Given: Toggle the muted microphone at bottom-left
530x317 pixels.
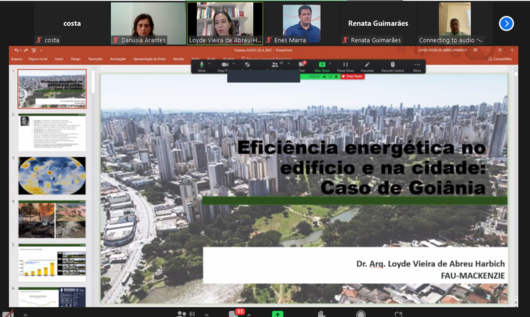Looking at the screenshot, I should pyautogui.click(x=9, y=314).
